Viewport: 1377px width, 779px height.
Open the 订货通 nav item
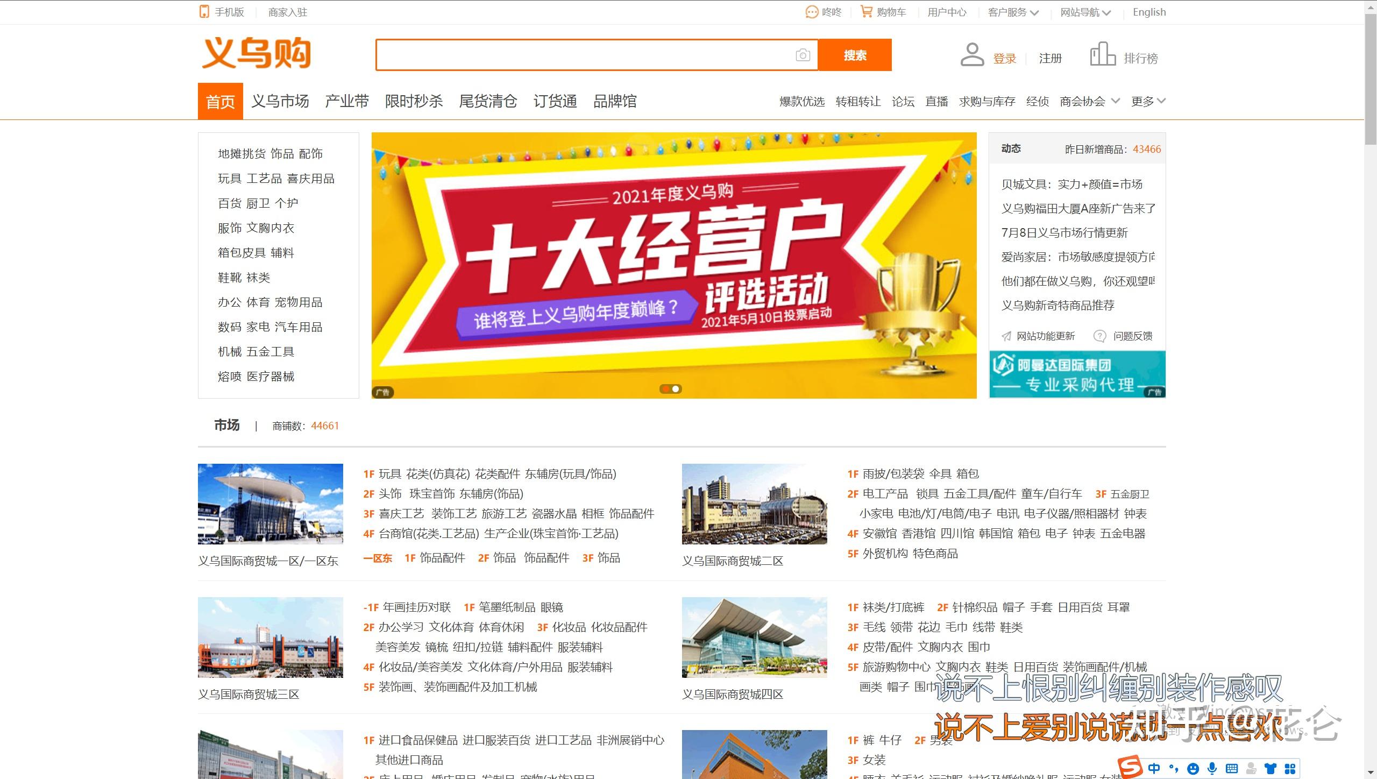point(555,101)
